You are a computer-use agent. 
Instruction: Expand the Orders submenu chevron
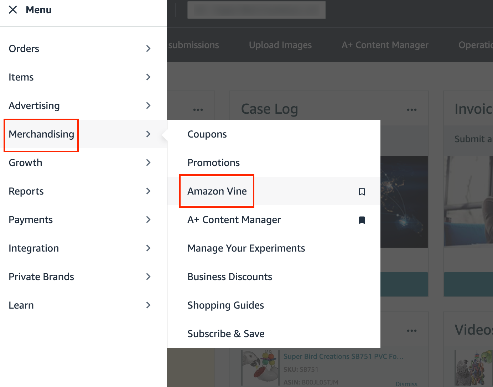pos(149,48)
